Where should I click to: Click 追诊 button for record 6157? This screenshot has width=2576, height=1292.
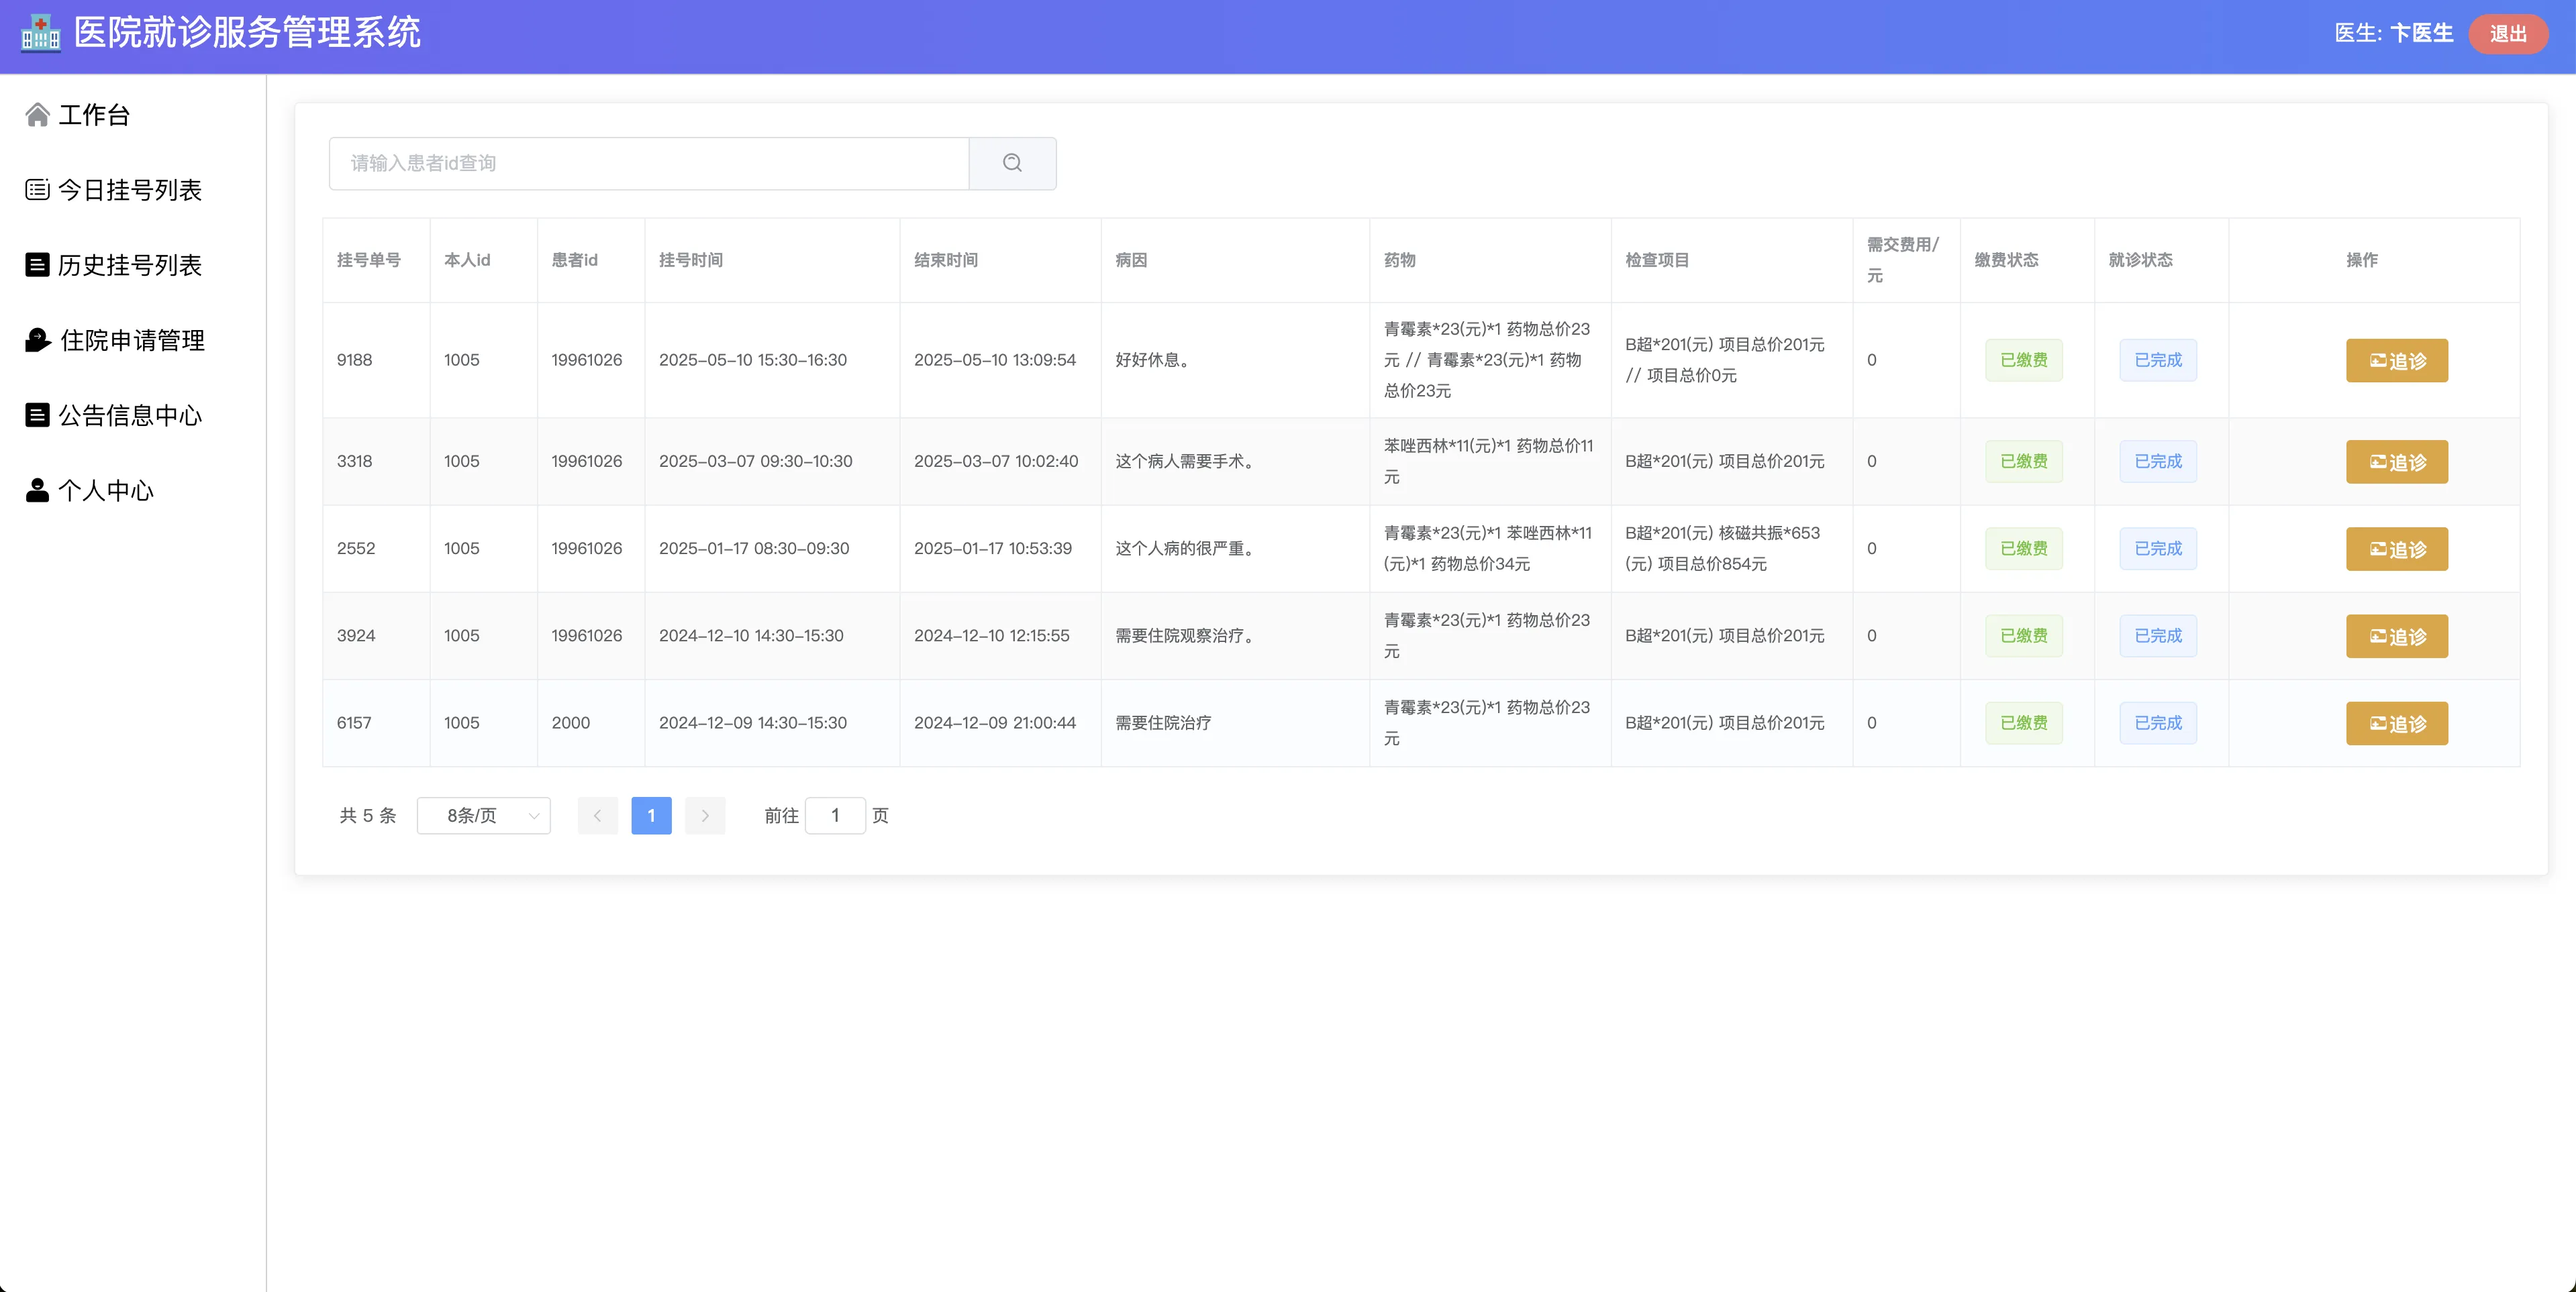[x=2396, y=723]
